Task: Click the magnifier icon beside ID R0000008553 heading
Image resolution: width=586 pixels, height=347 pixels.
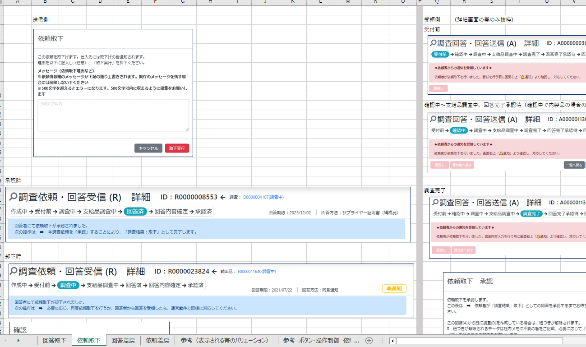Action: (13, 197)
